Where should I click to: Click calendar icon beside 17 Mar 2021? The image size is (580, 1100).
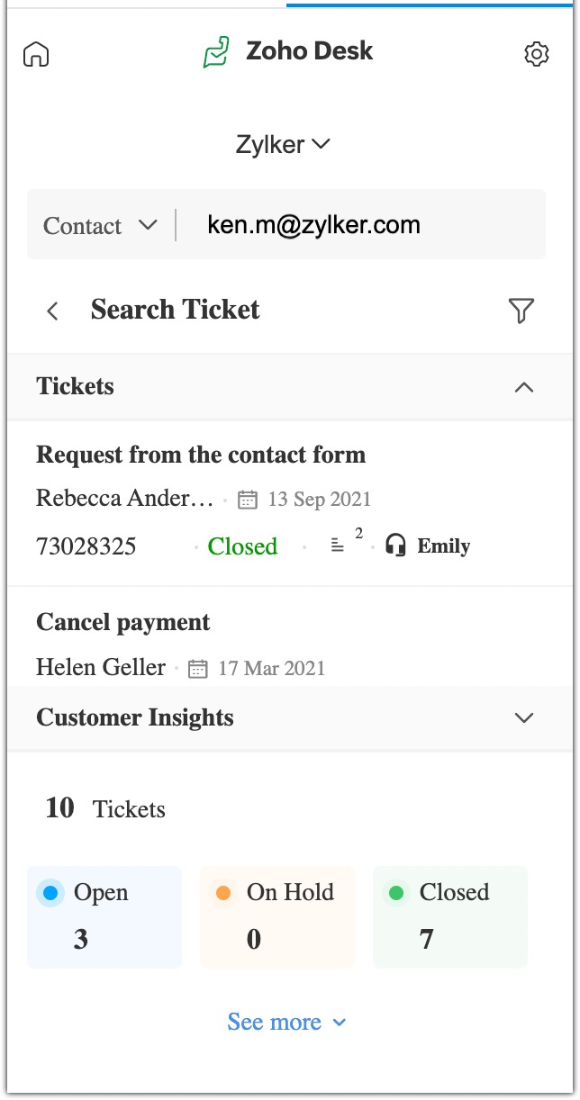198,669
